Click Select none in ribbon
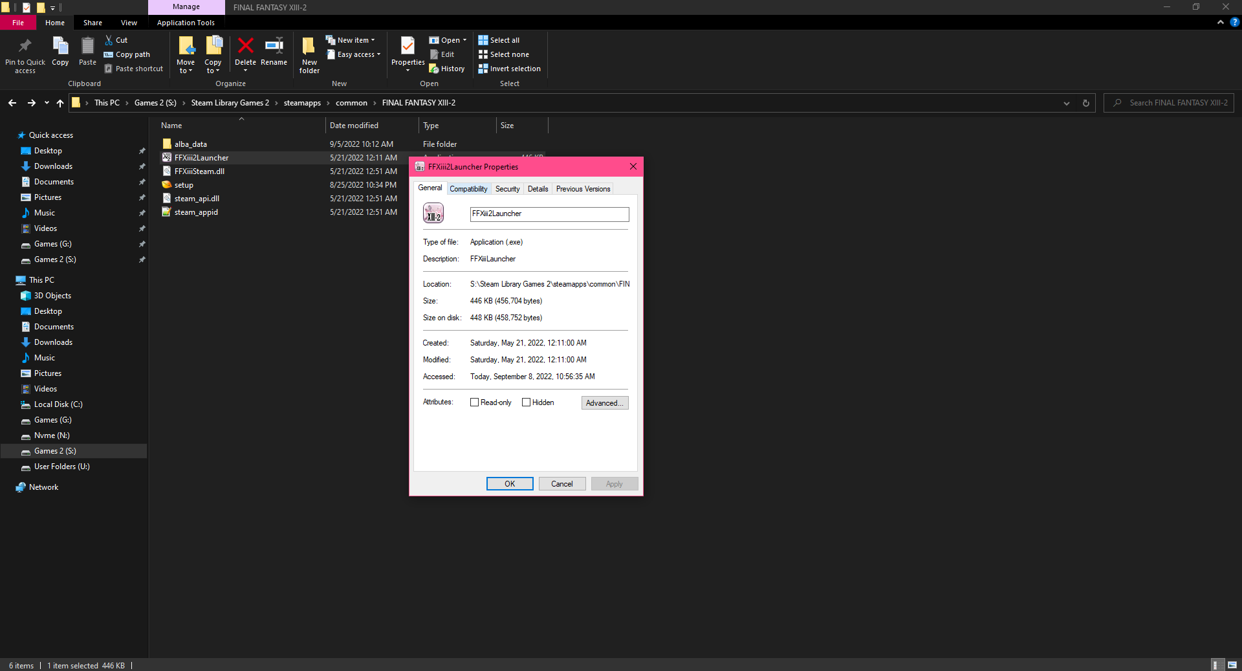 tap(503, 54)
